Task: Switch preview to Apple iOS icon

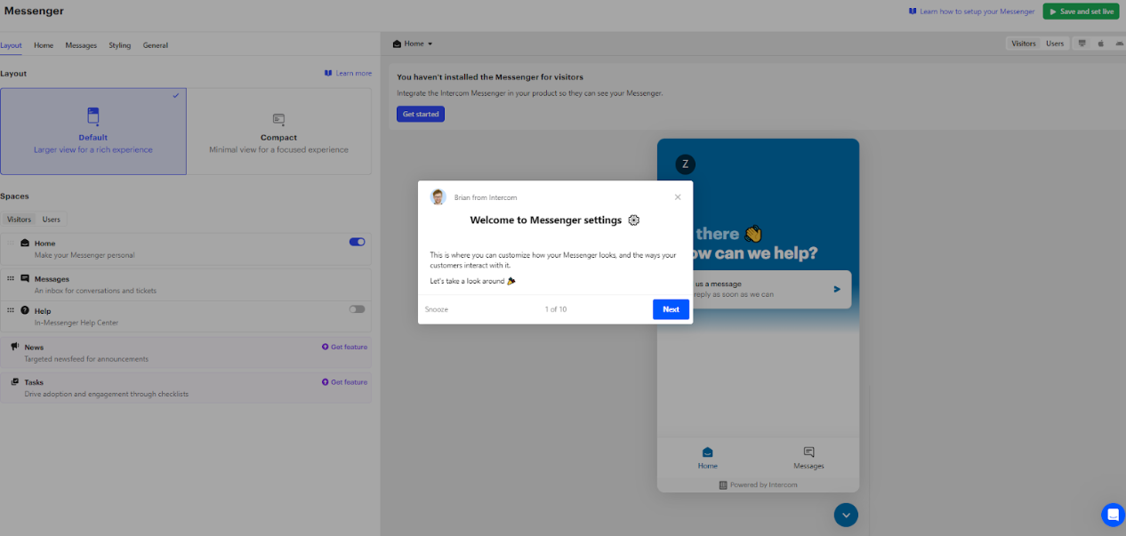Action: click(x=1100, y=43)
